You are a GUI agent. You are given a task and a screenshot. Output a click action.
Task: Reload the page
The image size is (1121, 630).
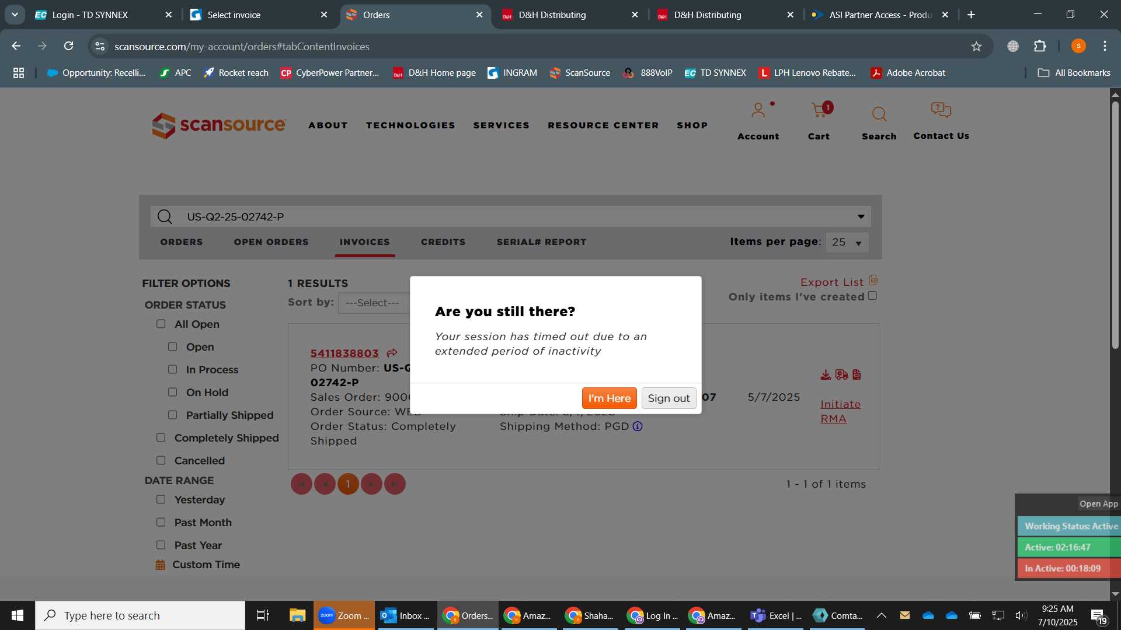tap(69, 46)
